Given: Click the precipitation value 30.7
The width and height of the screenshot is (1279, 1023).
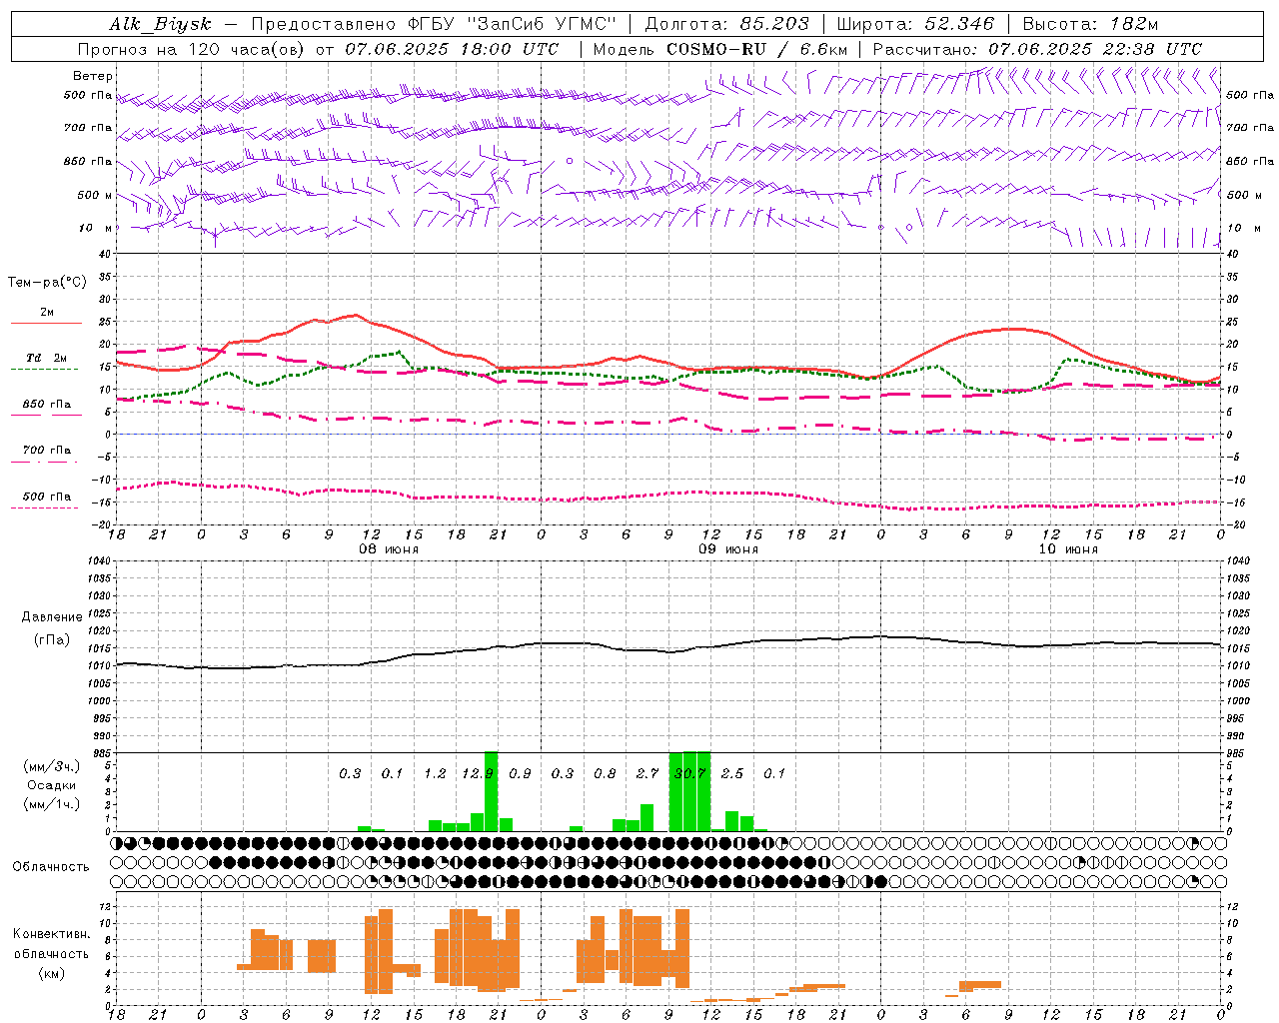Looking at the screenshot, I should tap(689, 773).
